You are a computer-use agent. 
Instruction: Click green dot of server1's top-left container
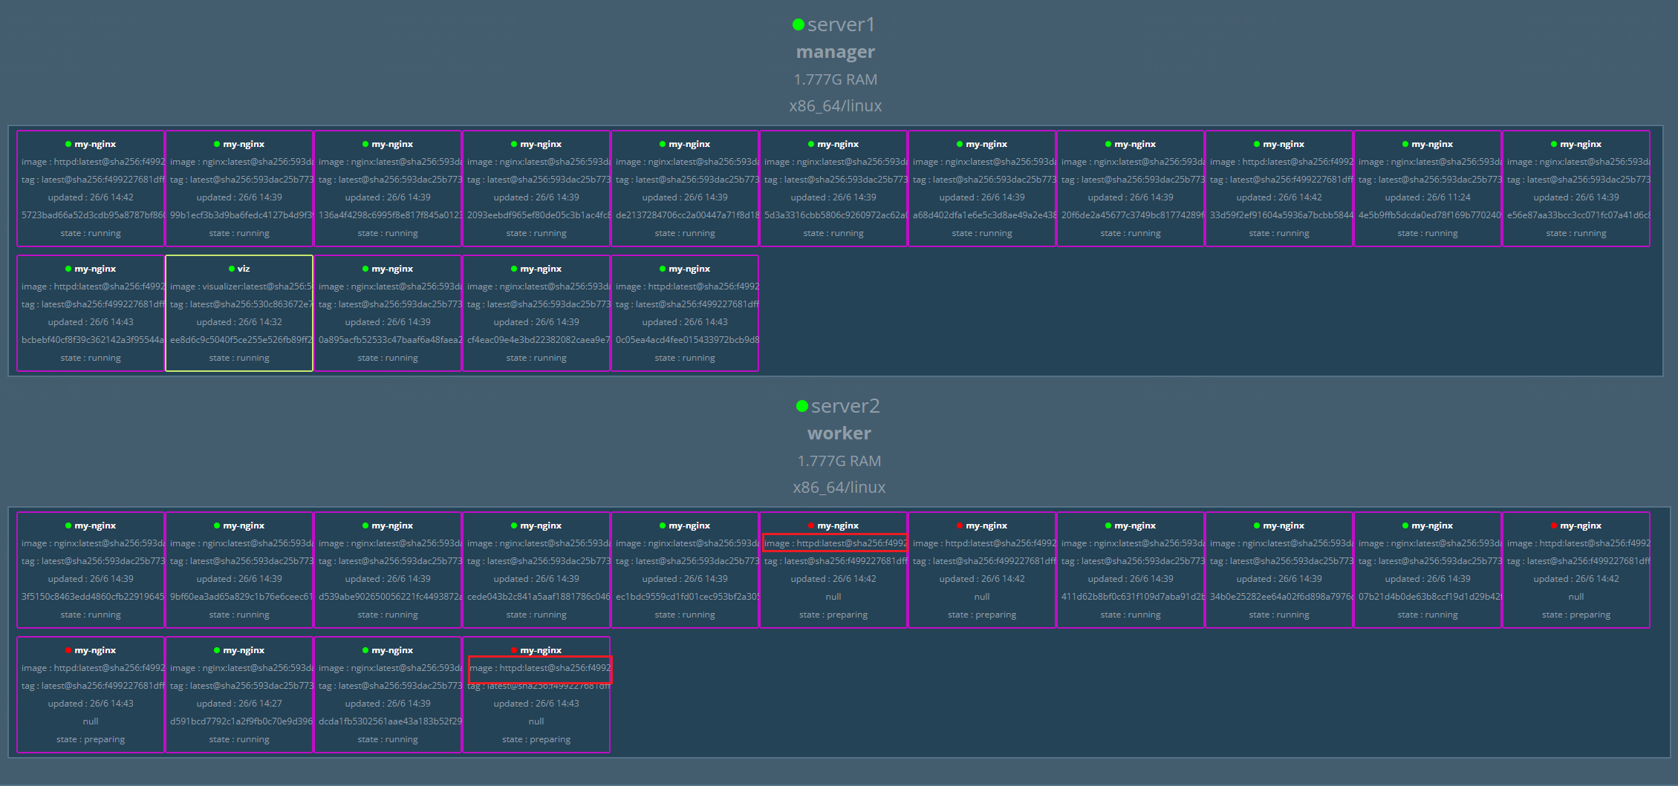(68, 145)
